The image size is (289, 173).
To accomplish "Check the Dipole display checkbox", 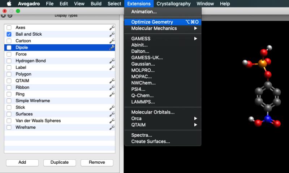I will 9,48.
